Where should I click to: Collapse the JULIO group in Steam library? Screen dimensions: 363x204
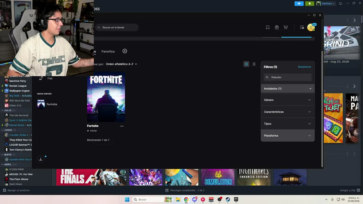coord(3,110)
